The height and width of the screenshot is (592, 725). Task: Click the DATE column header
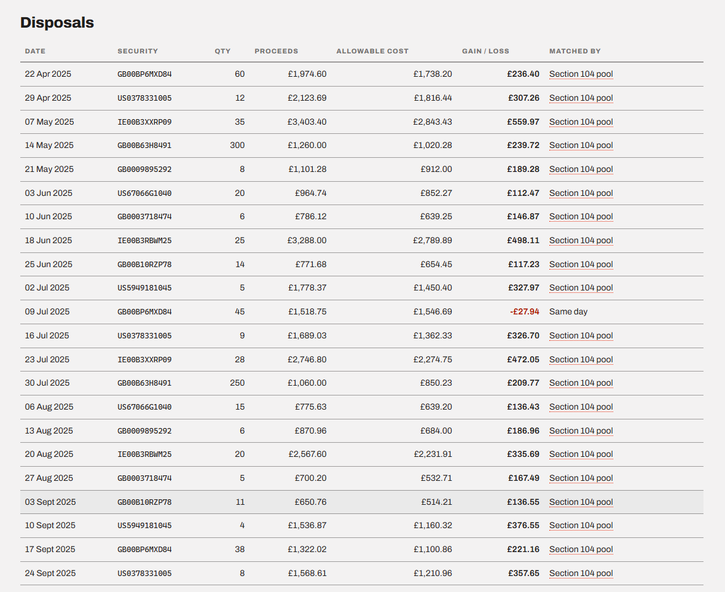click(x=35, y=52)
